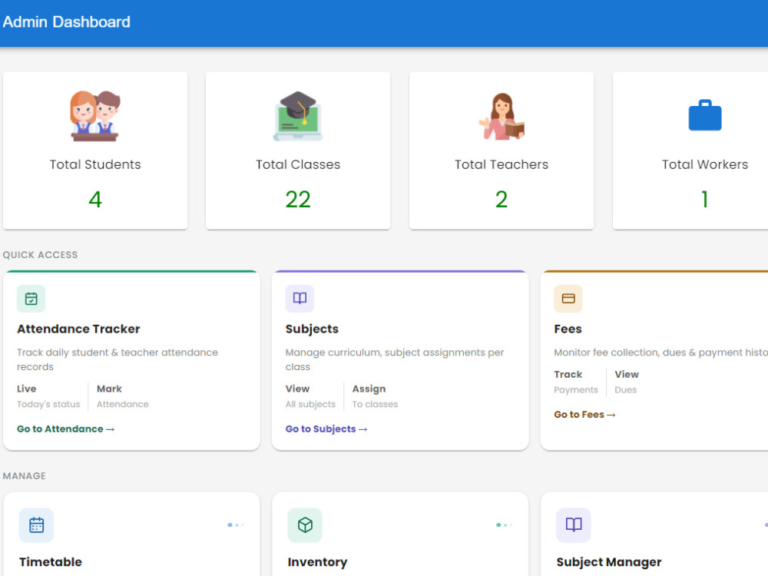Click Live Today's status in Attendance card
This screenshot has height=576, width=768.
tap(48, 396)
